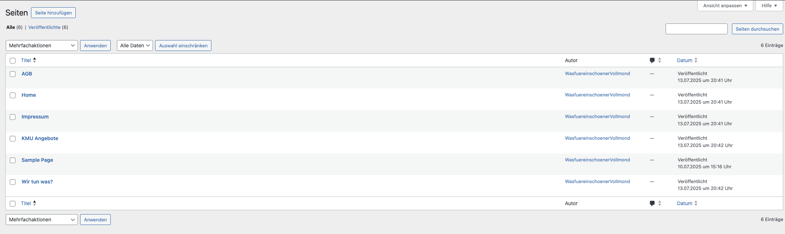Select the Alle pages filter
The width and height of the screenshot is (785, 234).
point(10,27)
